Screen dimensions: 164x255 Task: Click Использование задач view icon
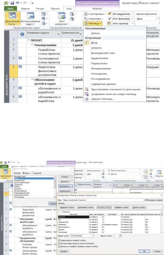30,16
